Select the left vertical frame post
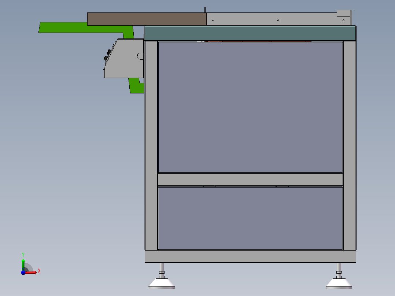 [151, 145]
